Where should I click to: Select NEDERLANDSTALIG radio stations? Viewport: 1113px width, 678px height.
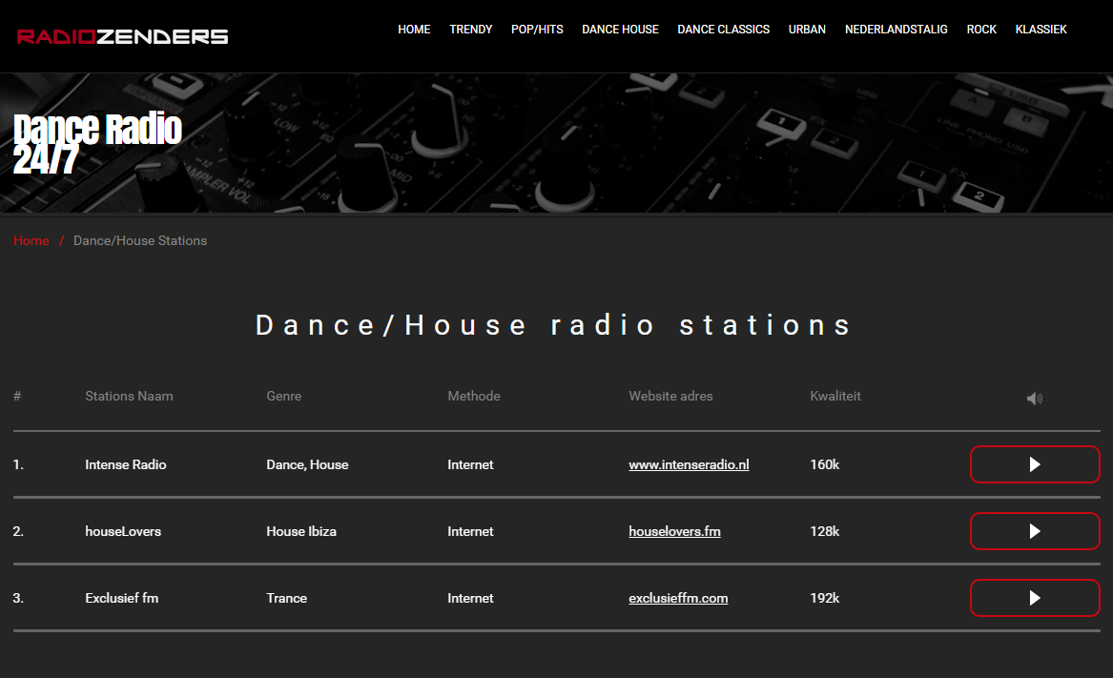click(x=897, y=29)
